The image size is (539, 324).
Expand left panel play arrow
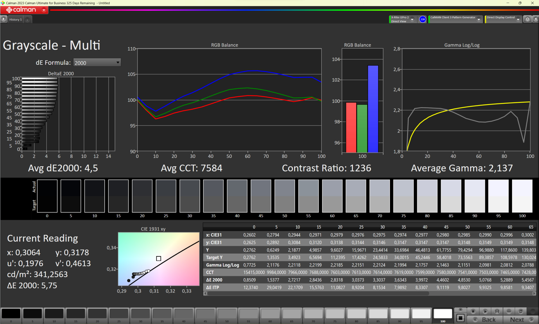point(3,19)
